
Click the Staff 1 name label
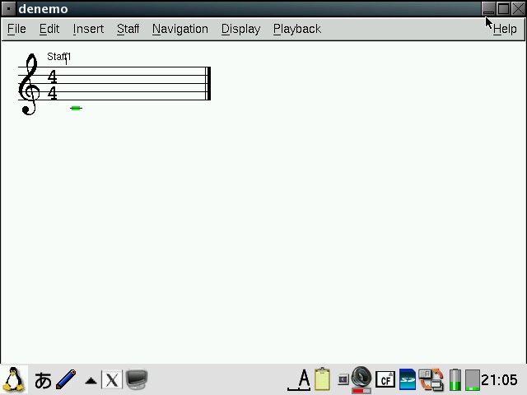[58, 57]
